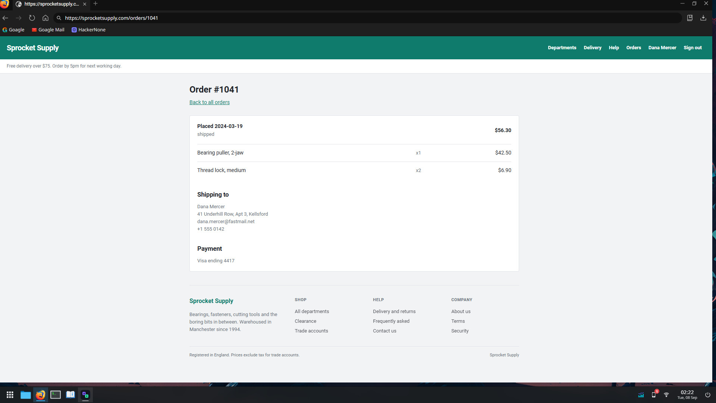
Task: Open the applications grid in taskbar
Action: tap(10, 395)
